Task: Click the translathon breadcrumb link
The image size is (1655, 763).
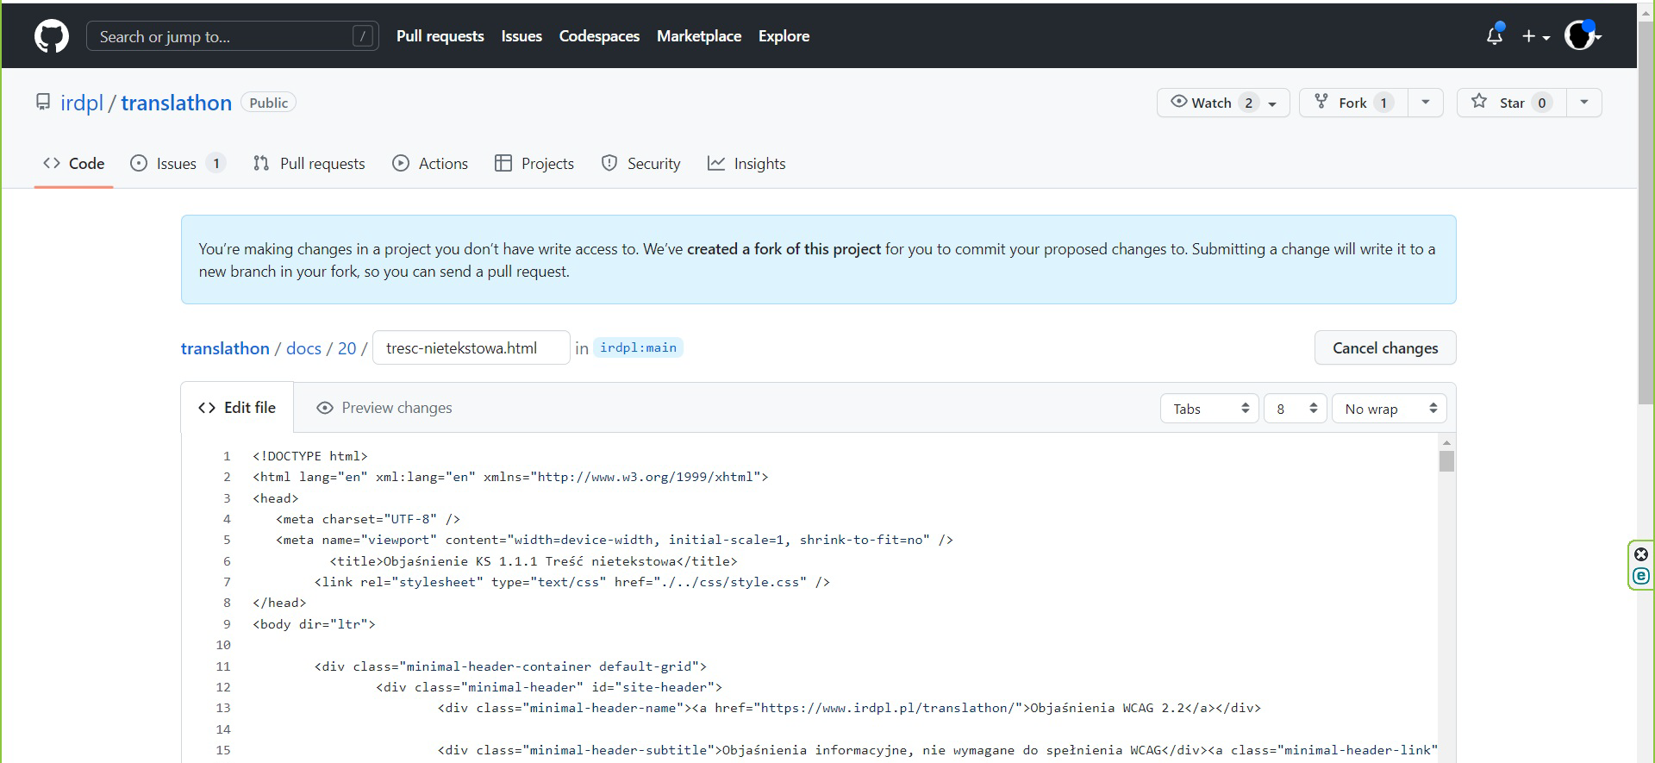Action: coord(225,348)
